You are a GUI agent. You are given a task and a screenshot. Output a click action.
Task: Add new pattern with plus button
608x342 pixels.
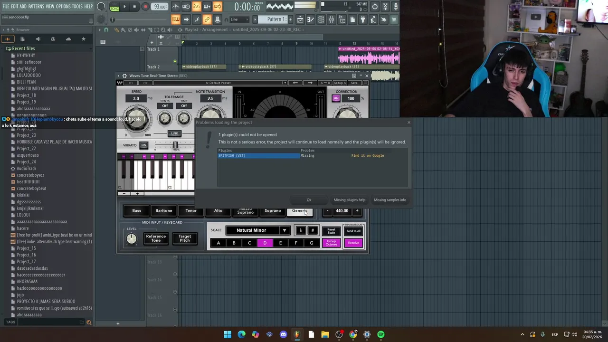290,19
